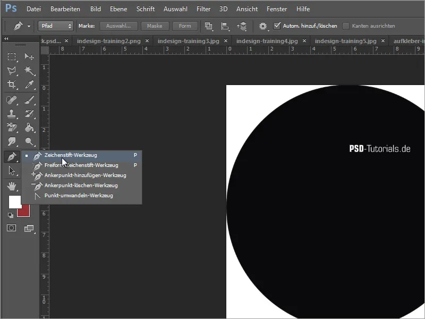425x319 pixels.
Task: Open the Pen tool preset picker arrow
Action: (x=29, y=26)
